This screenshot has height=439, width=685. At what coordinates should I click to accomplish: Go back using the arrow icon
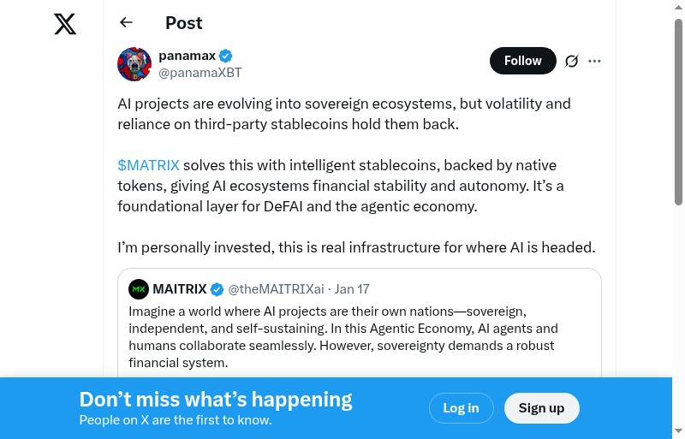click(127, 23)
